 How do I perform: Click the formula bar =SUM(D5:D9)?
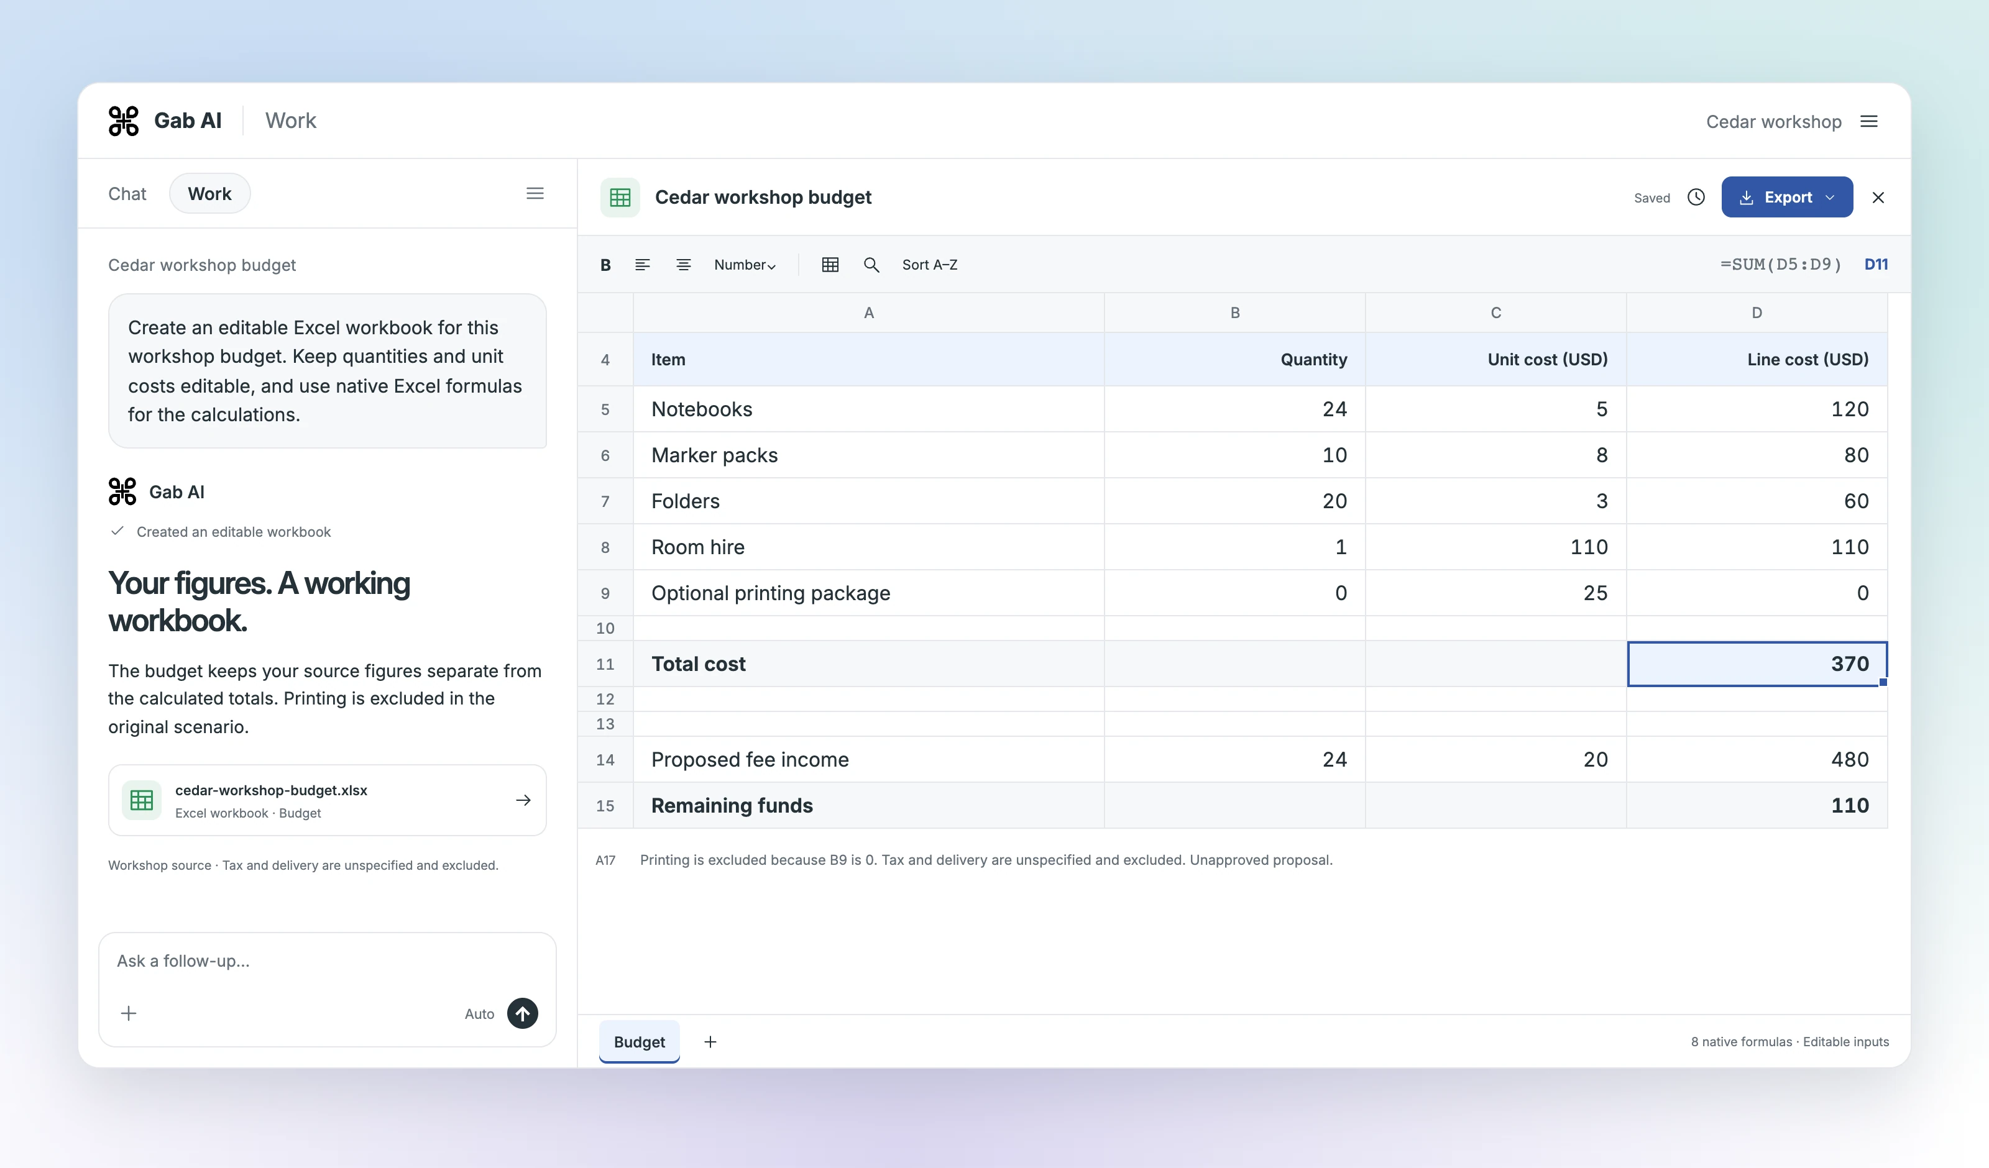1781,265
